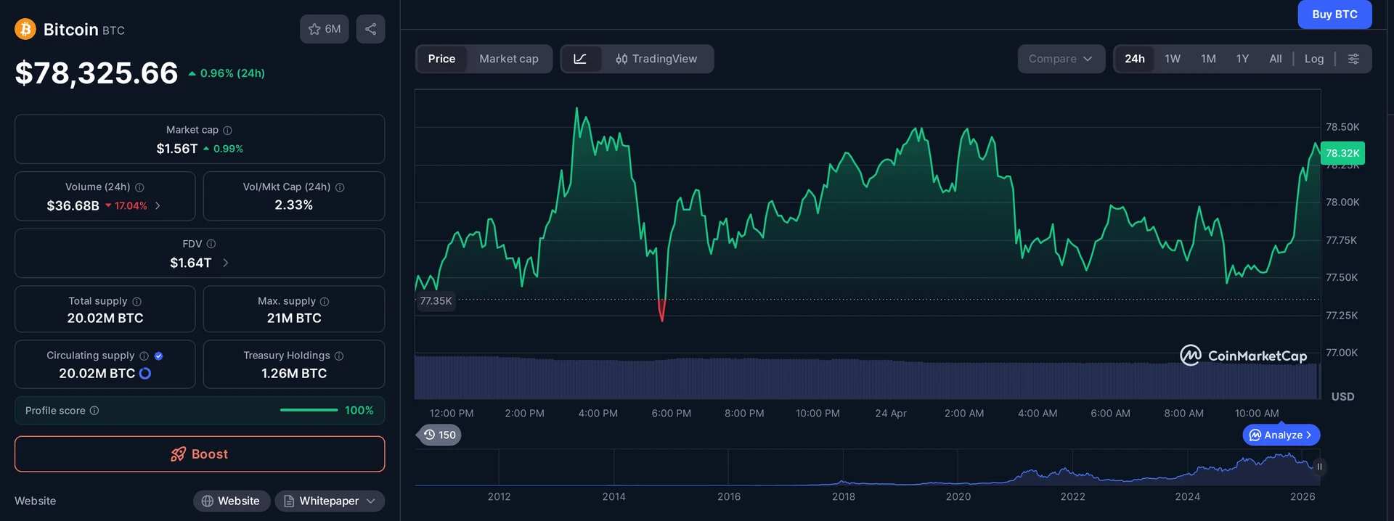Image resolution: width=1394 pixels, height=521 pixels.
Task: Open the Website link button
Action: pos(232,501)
